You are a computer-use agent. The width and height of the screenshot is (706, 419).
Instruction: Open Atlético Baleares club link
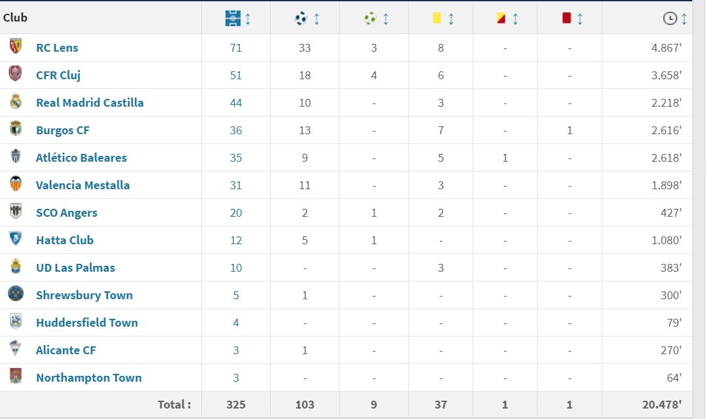(81, 158)
